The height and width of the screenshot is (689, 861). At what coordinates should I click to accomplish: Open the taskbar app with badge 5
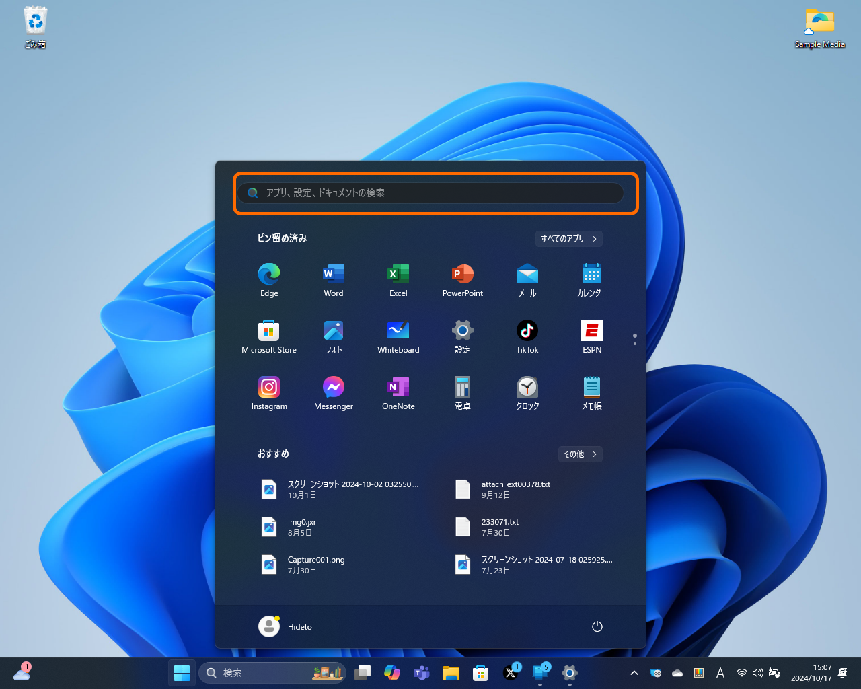point(540,673)
